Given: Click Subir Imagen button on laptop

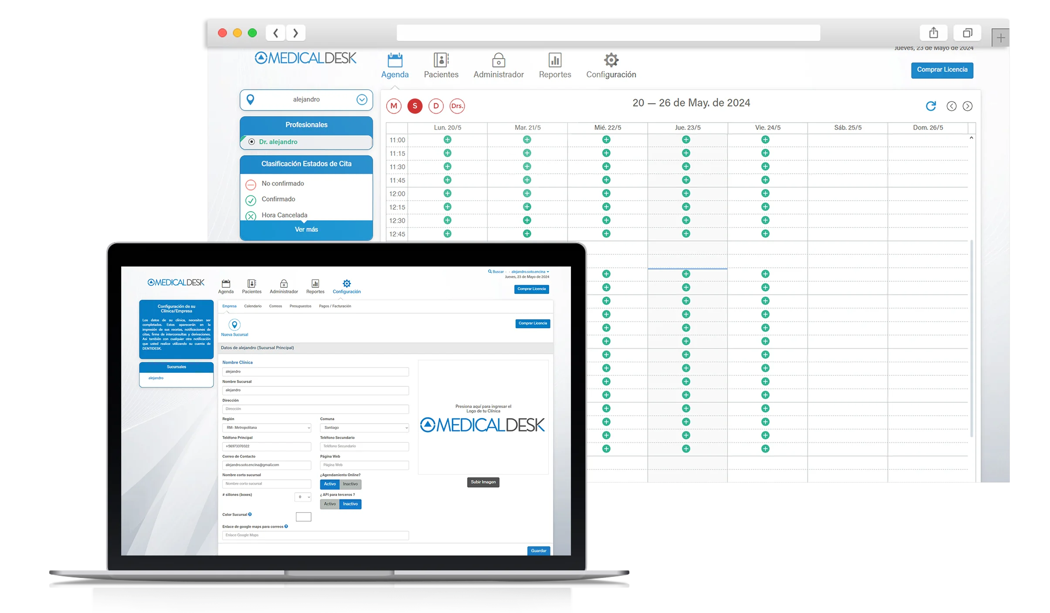Looking at the screenshot, I should [x=483, y=482].
